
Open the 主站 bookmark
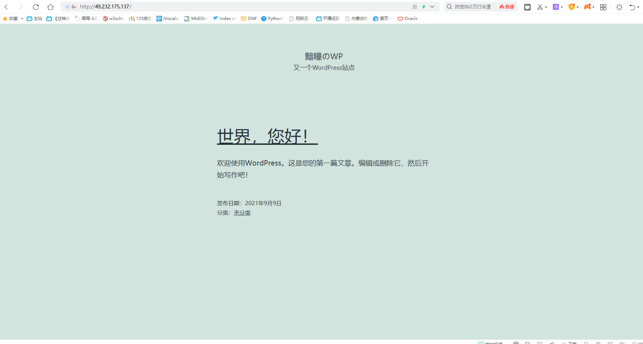point(34,19)
